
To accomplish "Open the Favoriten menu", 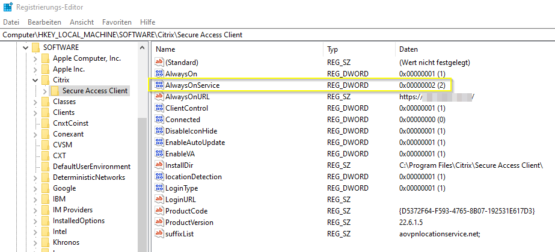I will 117,22.
